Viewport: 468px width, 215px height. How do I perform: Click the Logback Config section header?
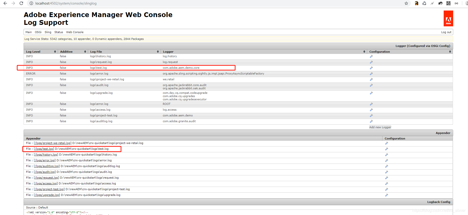(x=238, y=202)
